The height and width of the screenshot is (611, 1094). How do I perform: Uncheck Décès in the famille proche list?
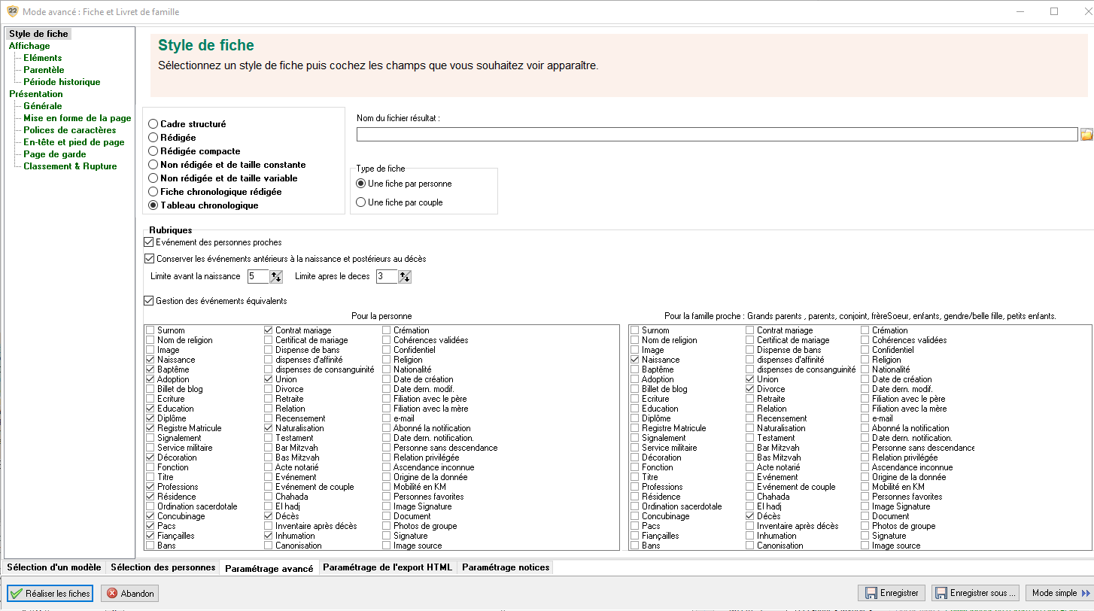750,516
